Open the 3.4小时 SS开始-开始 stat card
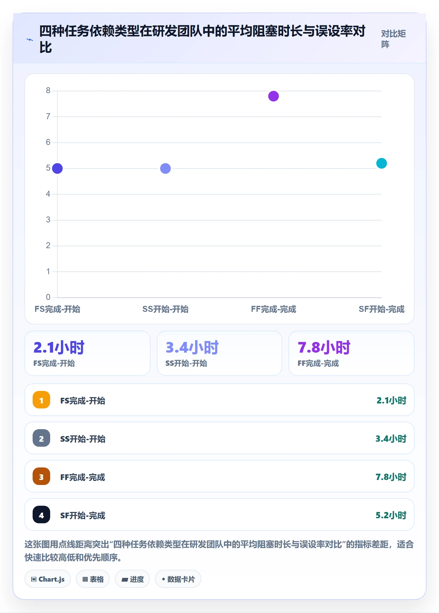The height and width of the screenshot is (613, 439). (x=219, y=353)
